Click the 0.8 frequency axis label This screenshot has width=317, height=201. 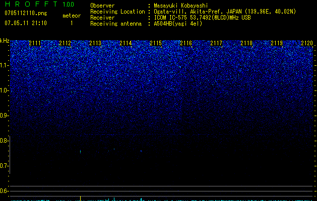pos(5,141)
